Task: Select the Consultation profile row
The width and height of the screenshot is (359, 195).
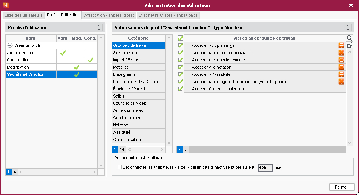Action: tap(52, 60)
